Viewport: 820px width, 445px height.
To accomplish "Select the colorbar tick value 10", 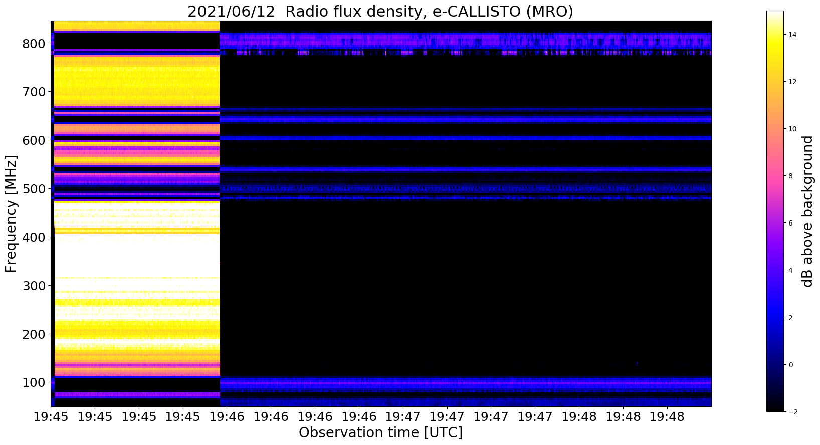I will [793, 129].
